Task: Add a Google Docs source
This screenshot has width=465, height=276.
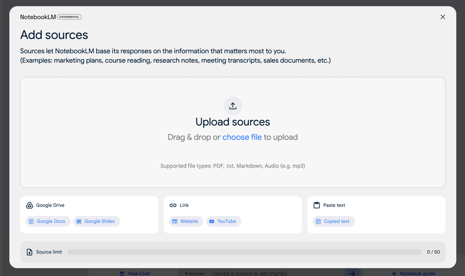Action: pos(48,221)
